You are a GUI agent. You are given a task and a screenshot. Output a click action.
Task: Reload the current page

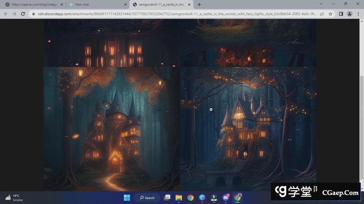click(23, 14)
